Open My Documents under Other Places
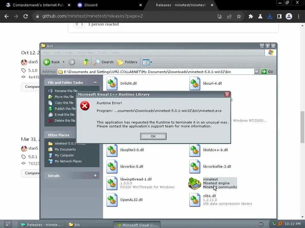Image resolution: width=305 pixels, height=228 pixels. coord(65,149)
